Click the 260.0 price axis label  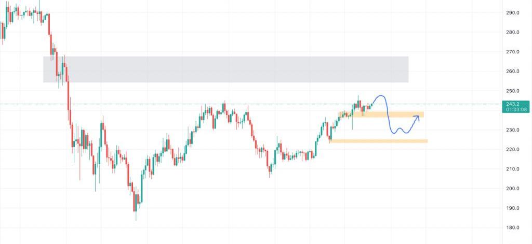coord(513,71)
